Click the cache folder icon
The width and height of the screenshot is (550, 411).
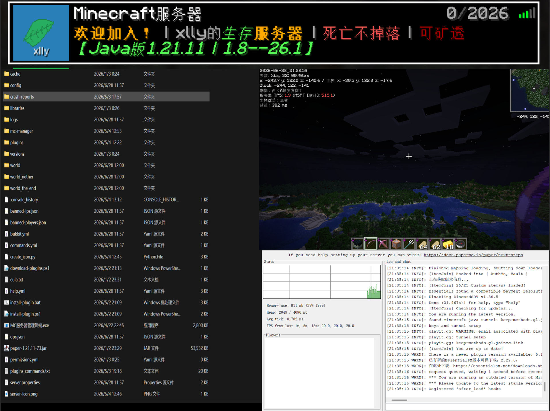[x=6, y=74]
